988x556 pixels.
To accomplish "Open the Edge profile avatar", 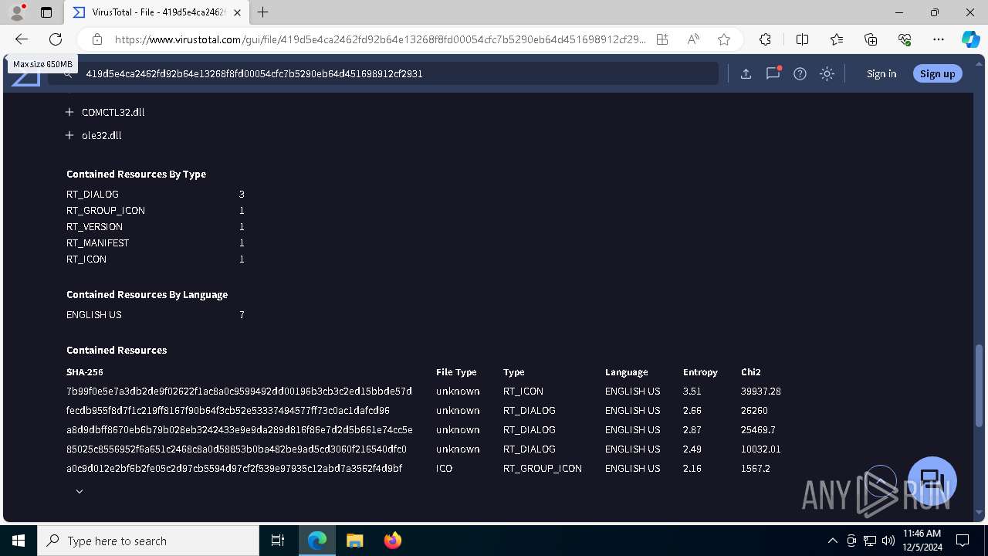I will coord(17,12).
